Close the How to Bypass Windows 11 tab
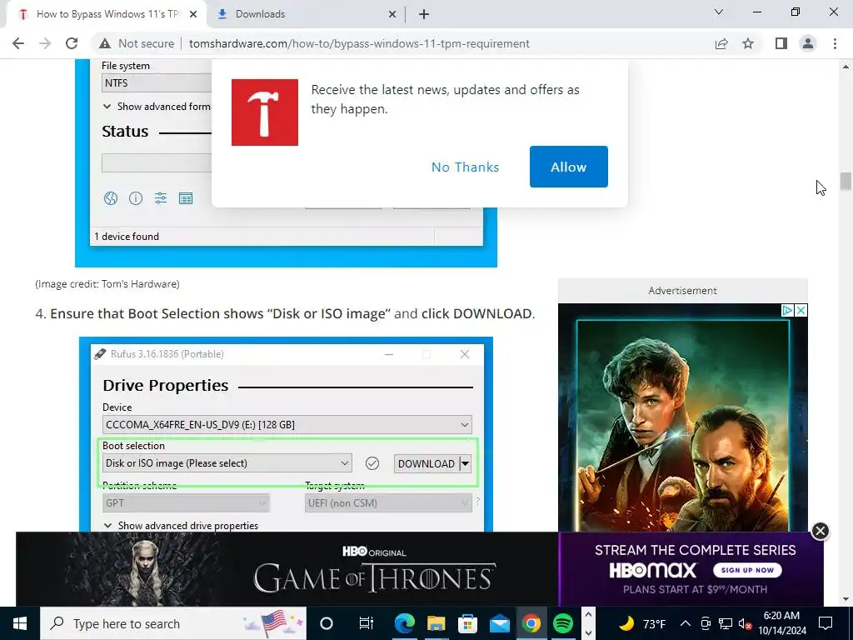The width and height of the screenshot is (853, 640). [x=193, y=15]
